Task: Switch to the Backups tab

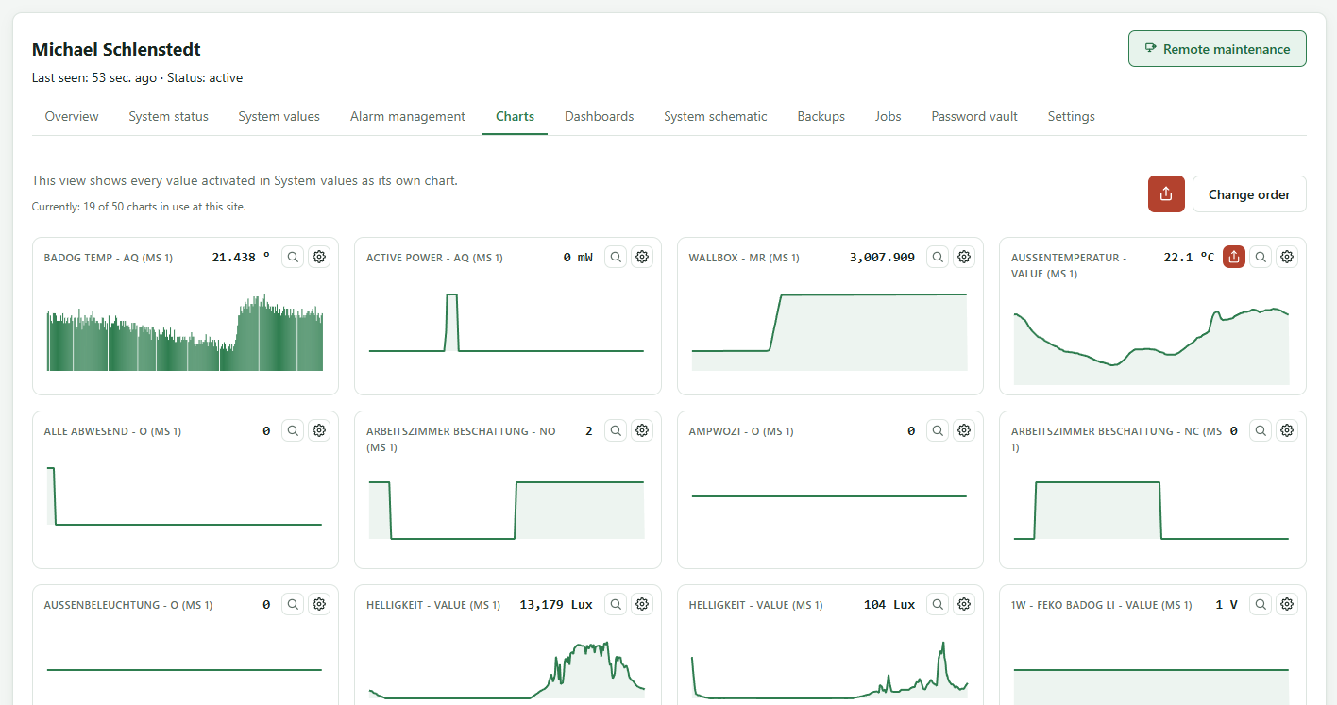Action: 821,116
